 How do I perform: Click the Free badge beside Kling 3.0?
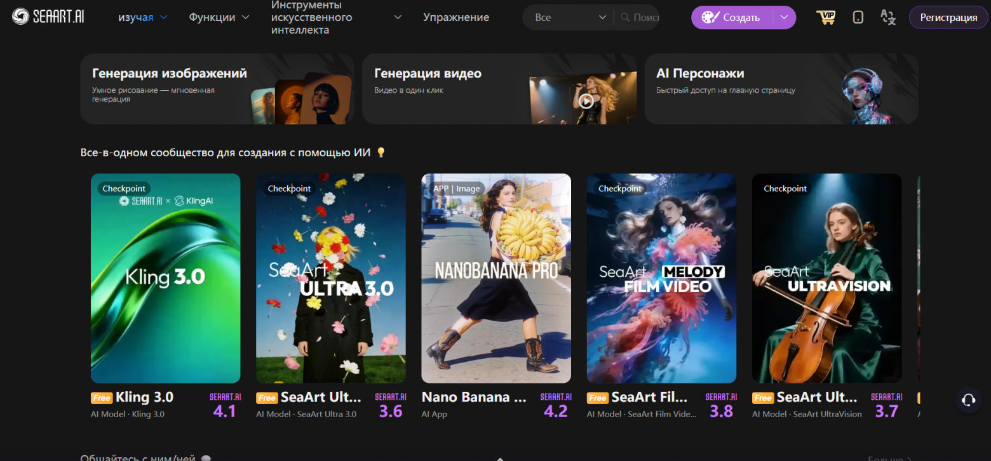click(x=102, y=398)
